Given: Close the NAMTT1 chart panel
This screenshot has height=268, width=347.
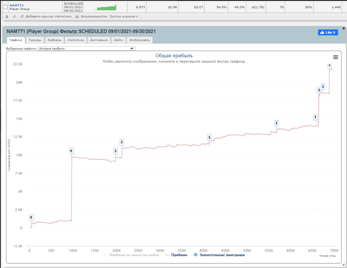Looking at the screenshot, I should coord(344,29).
